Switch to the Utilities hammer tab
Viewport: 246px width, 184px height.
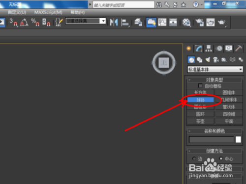pyautogui.click(x=239, y=49)
